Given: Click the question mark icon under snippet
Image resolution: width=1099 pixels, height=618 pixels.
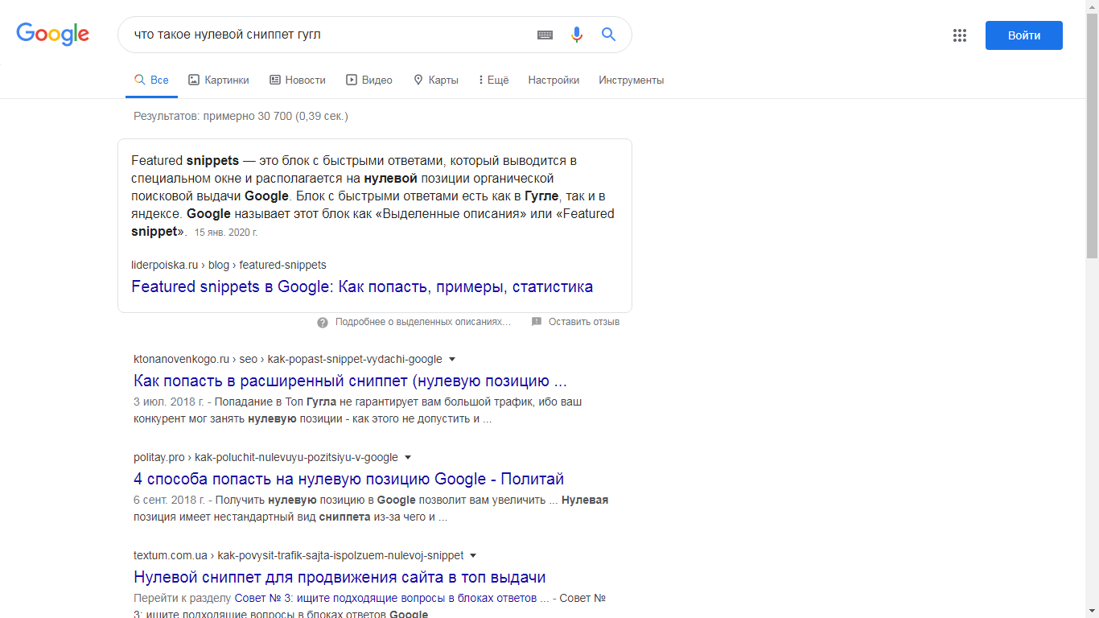Looking at the screenshot, I should [323, 322].
